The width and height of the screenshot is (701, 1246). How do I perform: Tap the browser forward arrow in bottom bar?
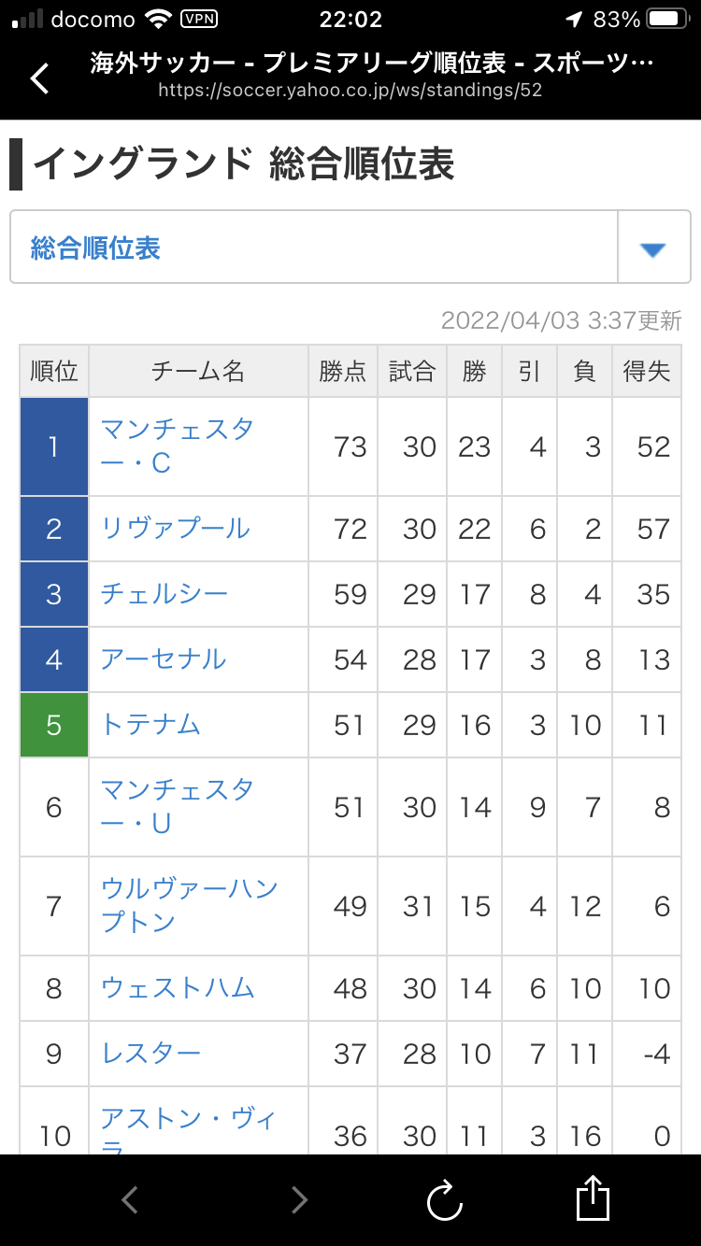(x=299, y=1199)
